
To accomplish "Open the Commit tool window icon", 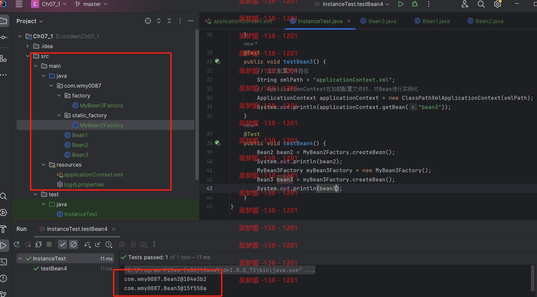I will click(4, 37).
